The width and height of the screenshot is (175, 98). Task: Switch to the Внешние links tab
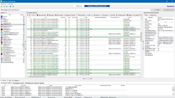51,15
